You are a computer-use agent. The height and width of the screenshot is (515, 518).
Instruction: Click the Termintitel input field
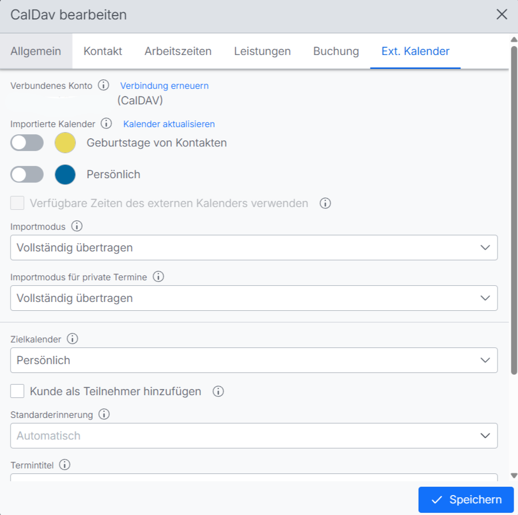[253, 477]
